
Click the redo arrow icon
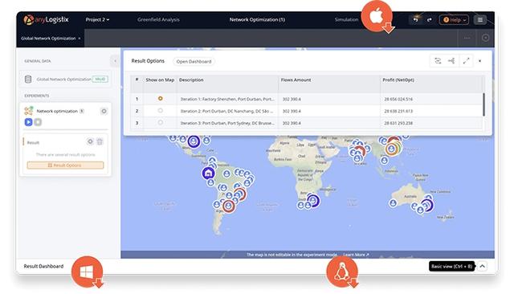point(429,20)
